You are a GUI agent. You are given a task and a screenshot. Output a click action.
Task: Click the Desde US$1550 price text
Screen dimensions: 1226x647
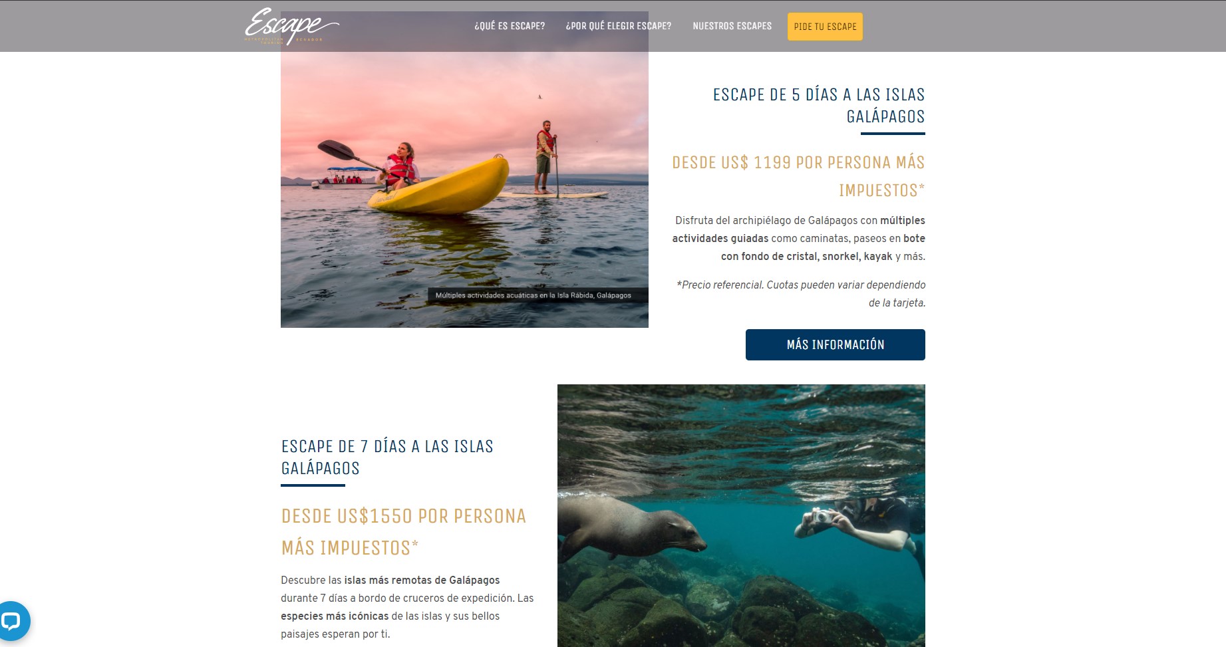404,532
